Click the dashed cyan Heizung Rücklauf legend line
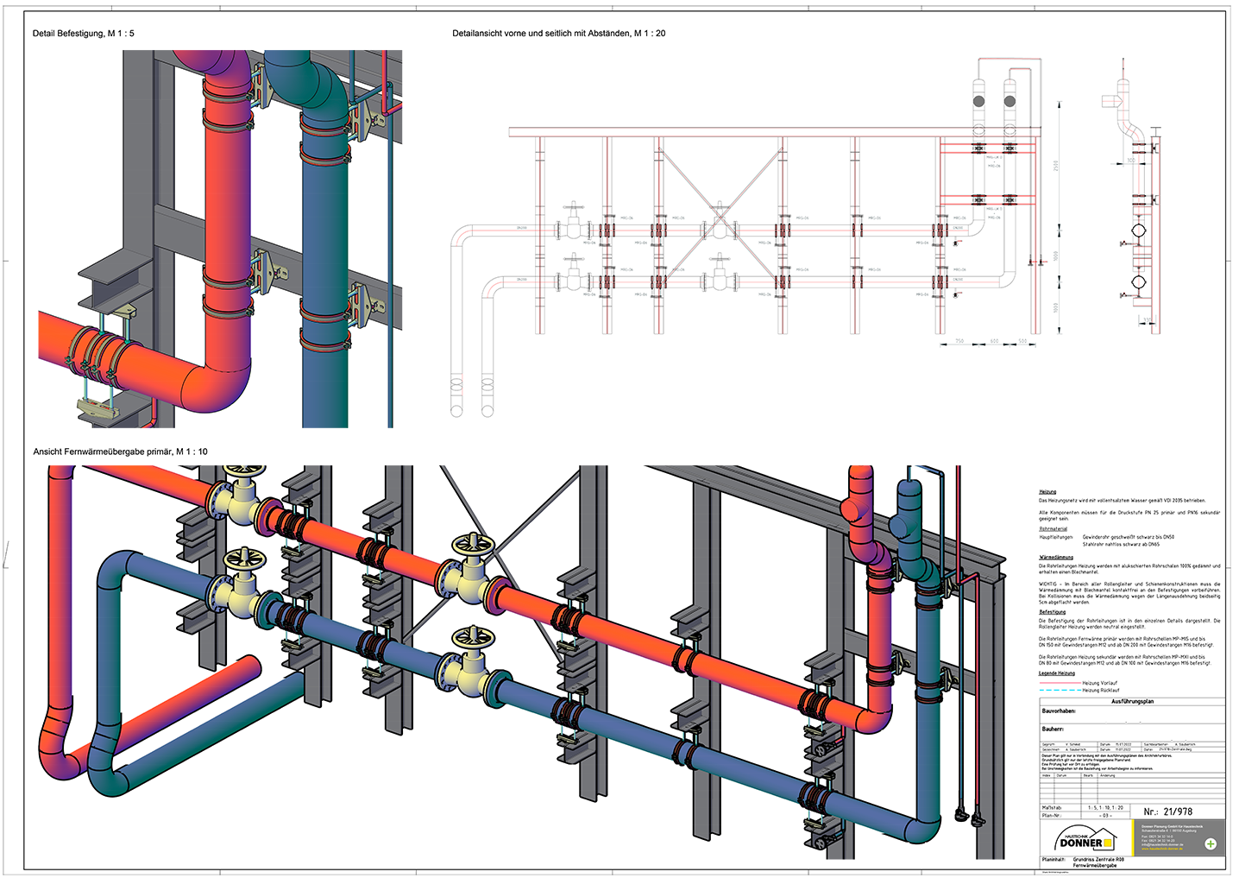Screen dimensions: 1239x878 [x=1059, y=691]
